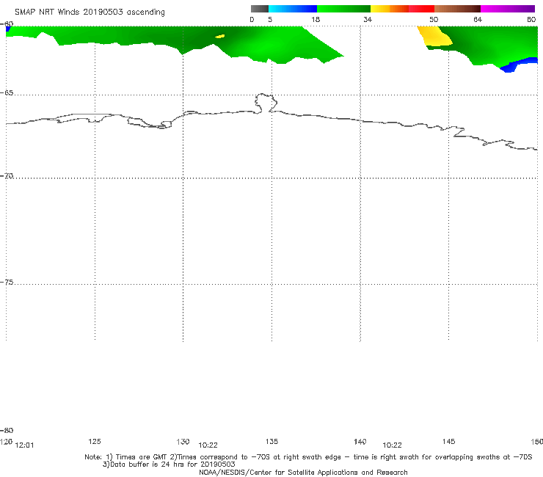Select the green segment of the color bar
Viewport: 543px width, 477px height.
(343, 9)
